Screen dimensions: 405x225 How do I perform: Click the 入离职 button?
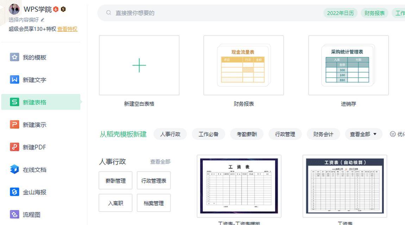(x=115, y=203)
